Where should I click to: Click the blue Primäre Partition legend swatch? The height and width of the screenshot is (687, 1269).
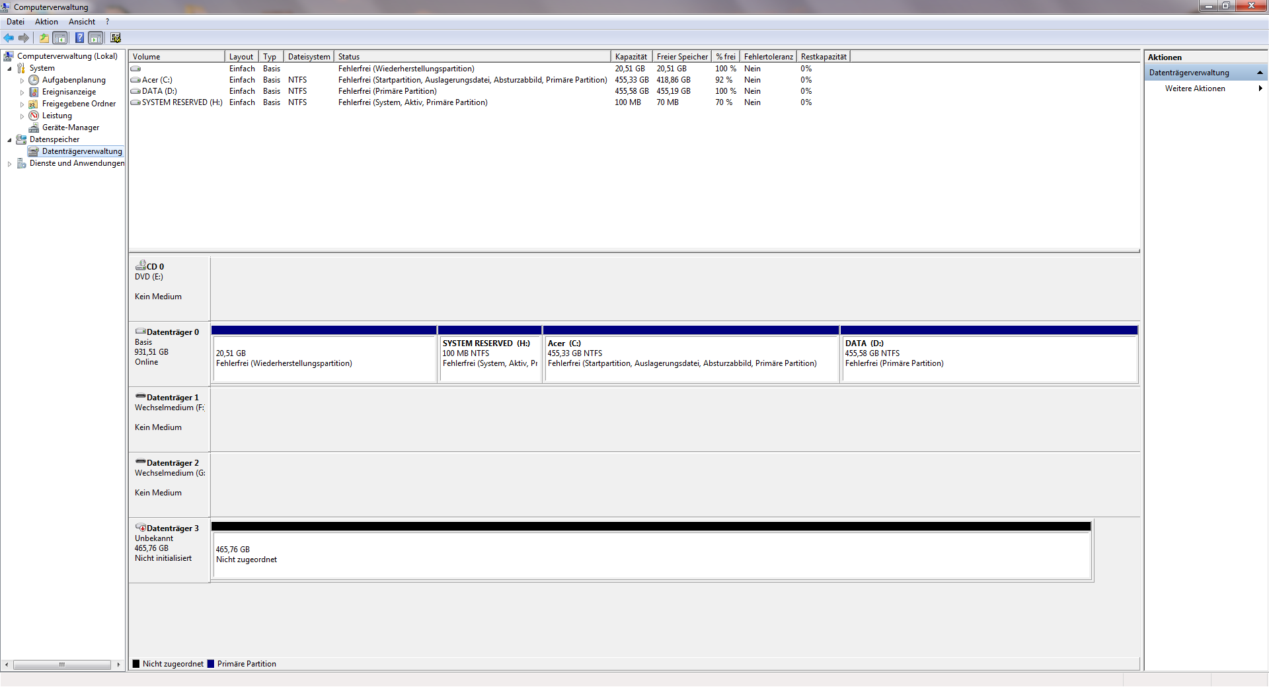click(211, 664)
